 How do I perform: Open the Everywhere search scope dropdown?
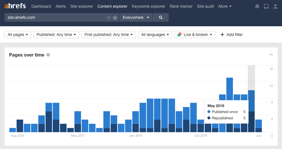pos(136,17)
